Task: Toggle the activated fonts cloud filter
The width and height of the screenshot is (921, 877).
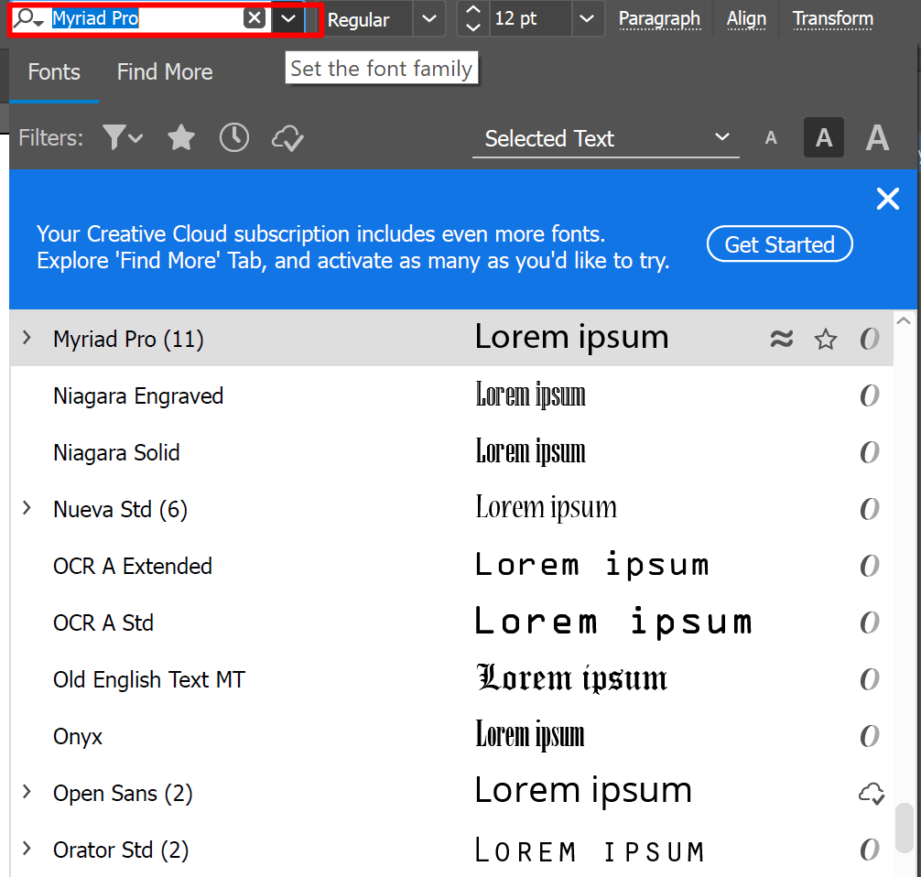Action: pyautogui.click(x=287, y=138)
